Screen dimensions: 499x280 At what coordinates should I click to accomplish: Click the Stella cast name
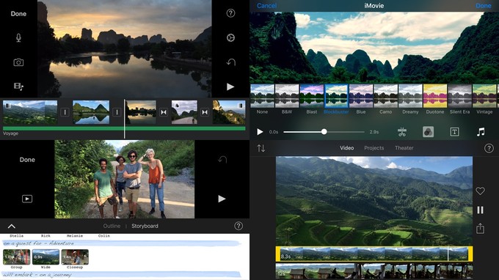coord(17,236)
